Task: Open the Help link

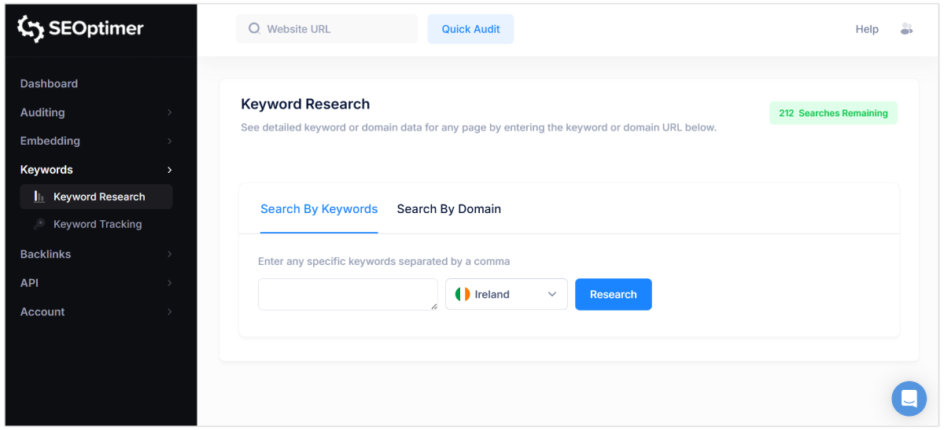Action: click(867, 29)
